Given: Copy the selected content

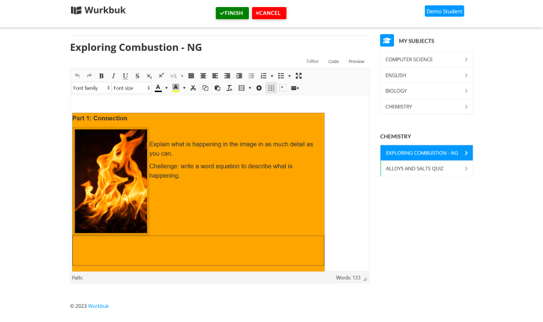Looking at the screenshot, I should click(x=205, y=88).
